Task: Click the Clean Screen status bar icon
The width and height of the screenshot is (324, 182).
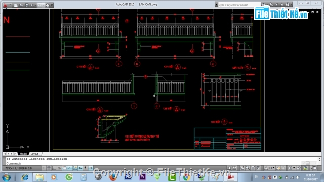Action: click(315, 168)
